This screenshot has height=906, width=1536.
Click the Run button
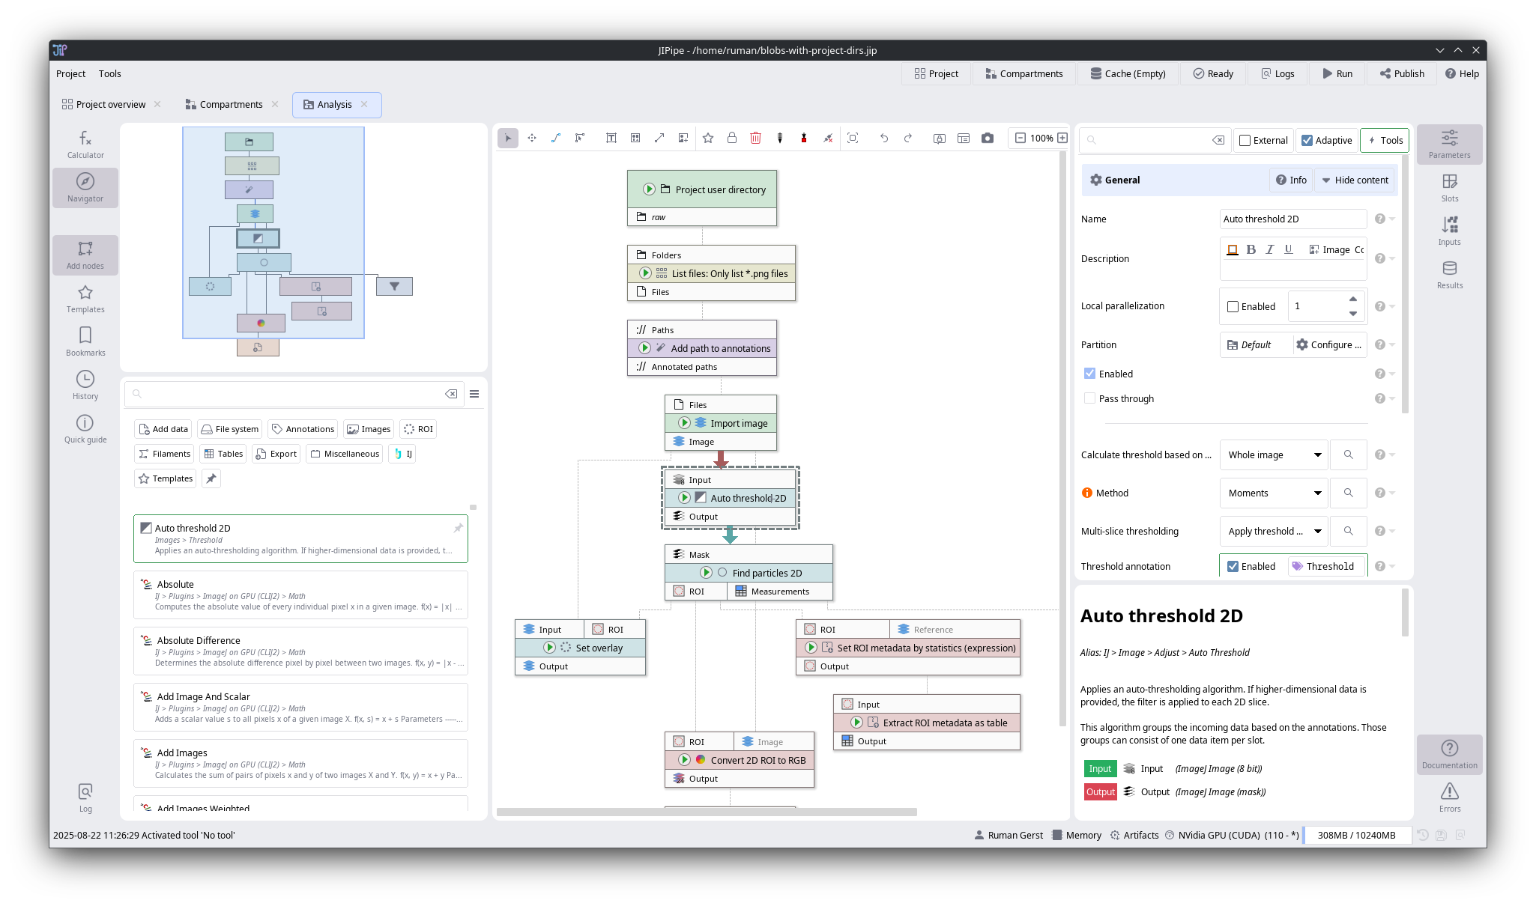coord(1337,73)
